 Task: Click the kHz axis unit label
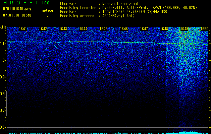(3, 27)
